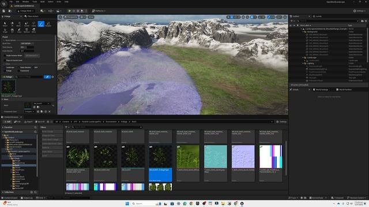Click the Collections search icon

click(x=35, y=192)
